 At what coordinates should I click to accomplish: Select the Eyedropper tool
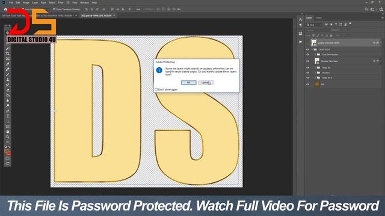point(8,64)
